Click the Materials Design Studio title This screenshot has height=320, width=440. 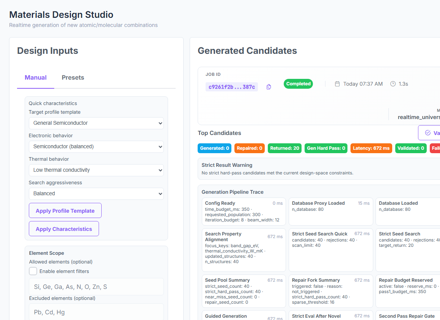[x=61, y=14]
